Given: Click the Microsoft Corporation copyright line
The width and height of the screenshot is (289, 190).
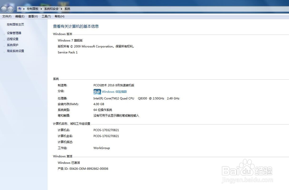Looking at the screenshot, I should coord(96,47).
